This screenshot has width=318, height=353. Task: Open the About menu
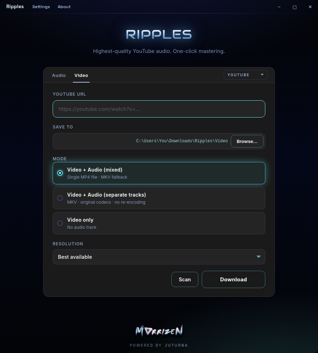coord(64,7)
